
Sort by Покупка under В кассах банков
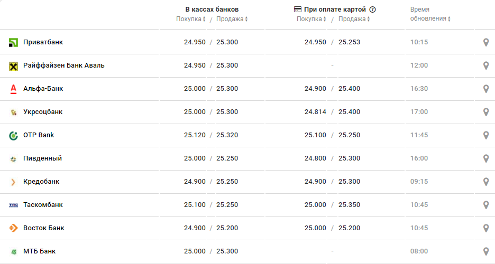[191, 19]
